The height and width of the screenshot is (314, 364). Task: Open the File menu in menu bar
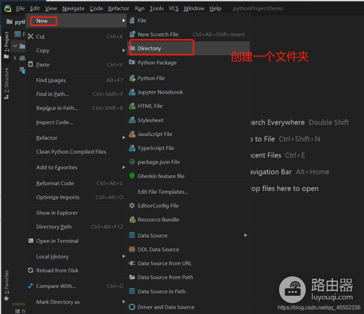[x=20, y=9]
